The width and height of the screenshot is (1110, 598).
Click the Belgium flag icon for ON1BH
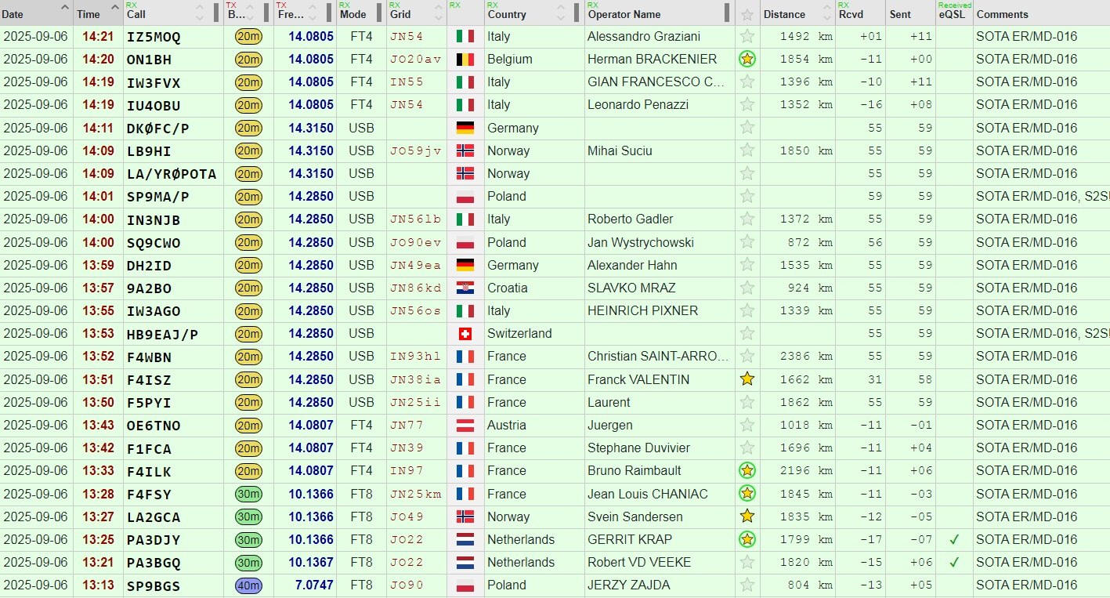tap(465, 59)
